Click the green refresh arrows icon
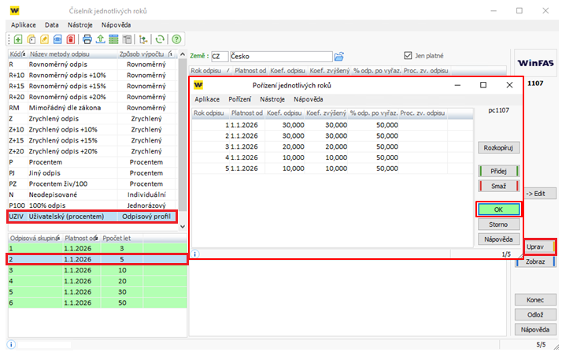Viewport: 562px width, 352px height. pos(160,39)
